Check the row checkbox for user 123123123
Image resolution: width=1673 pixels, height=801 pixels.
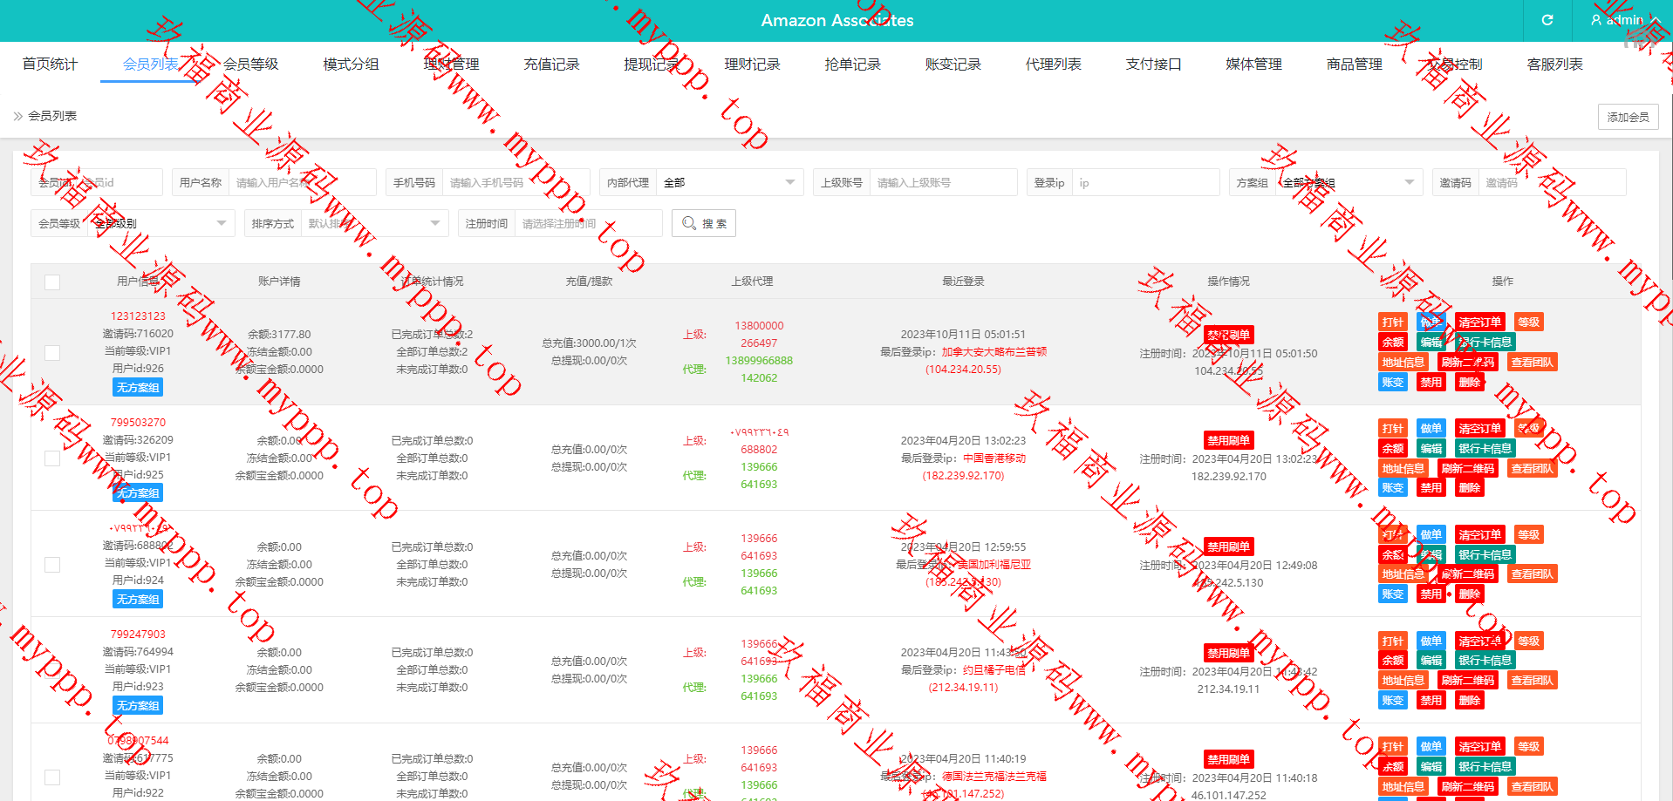click(52, 352)
